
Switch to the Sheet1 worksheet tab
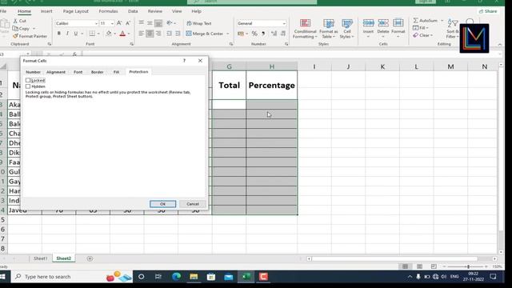click(40, 258)
